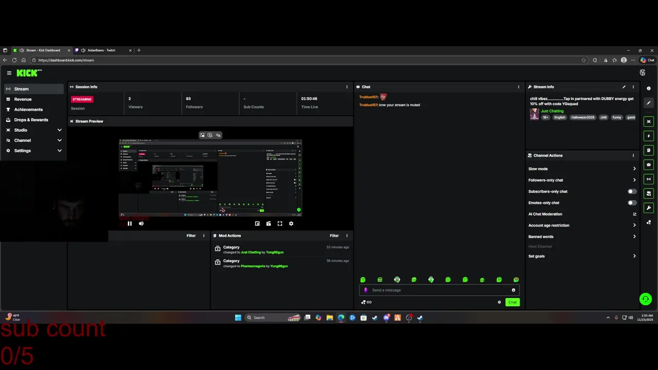Open Mod Actions three-dot menu

tap(347, 235)
